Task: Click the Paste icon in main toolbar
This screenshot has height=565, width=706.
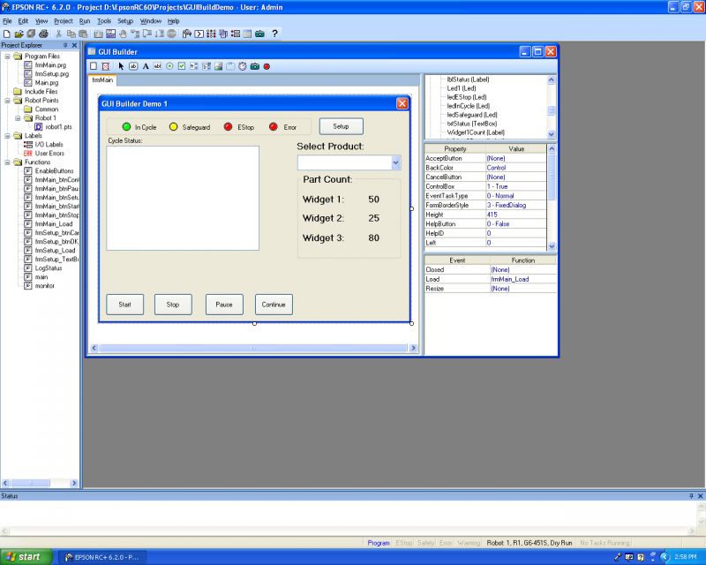Action: 83,34
